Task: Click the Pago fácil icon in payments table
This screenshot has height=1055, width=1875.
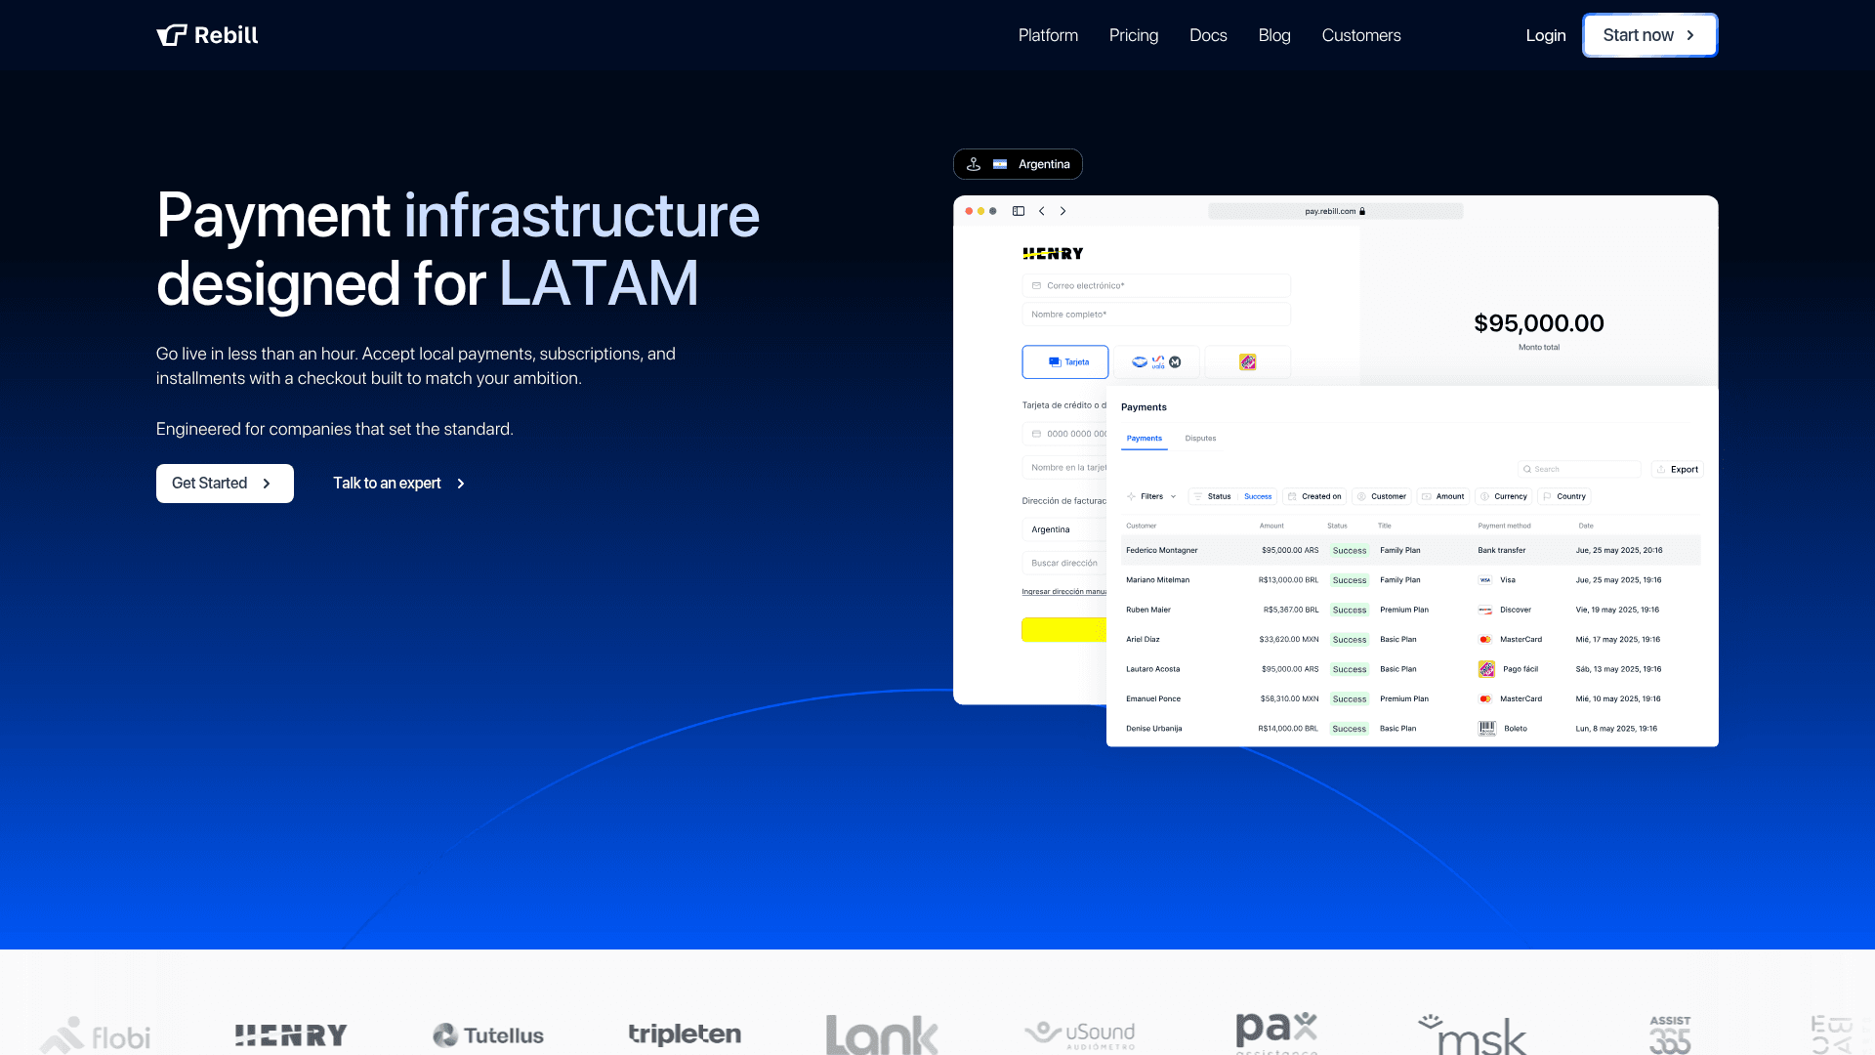Action: [x=1486, y=669]
